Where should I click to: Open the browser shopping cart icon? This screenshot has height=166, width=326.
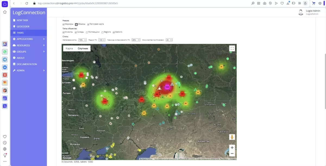pyautogui.click(x=314, y=3)
